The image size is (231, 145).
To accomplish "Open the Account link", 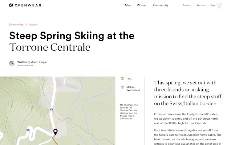I will [201, 5].
